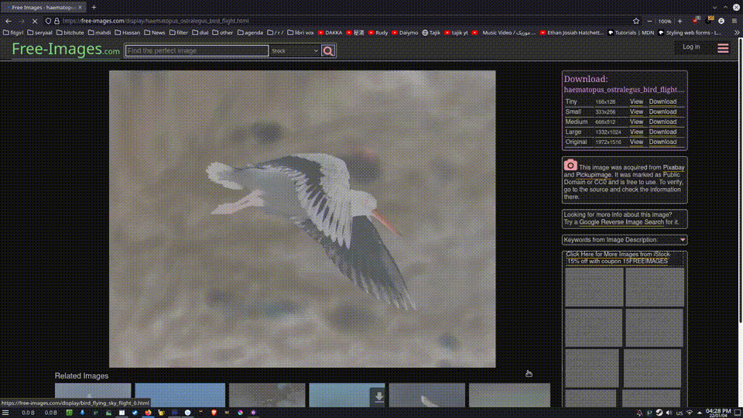This screenshot has width=743, height=418.
Task: Open the DAKKA YouTube bookmark
Action: click(330, 33)
